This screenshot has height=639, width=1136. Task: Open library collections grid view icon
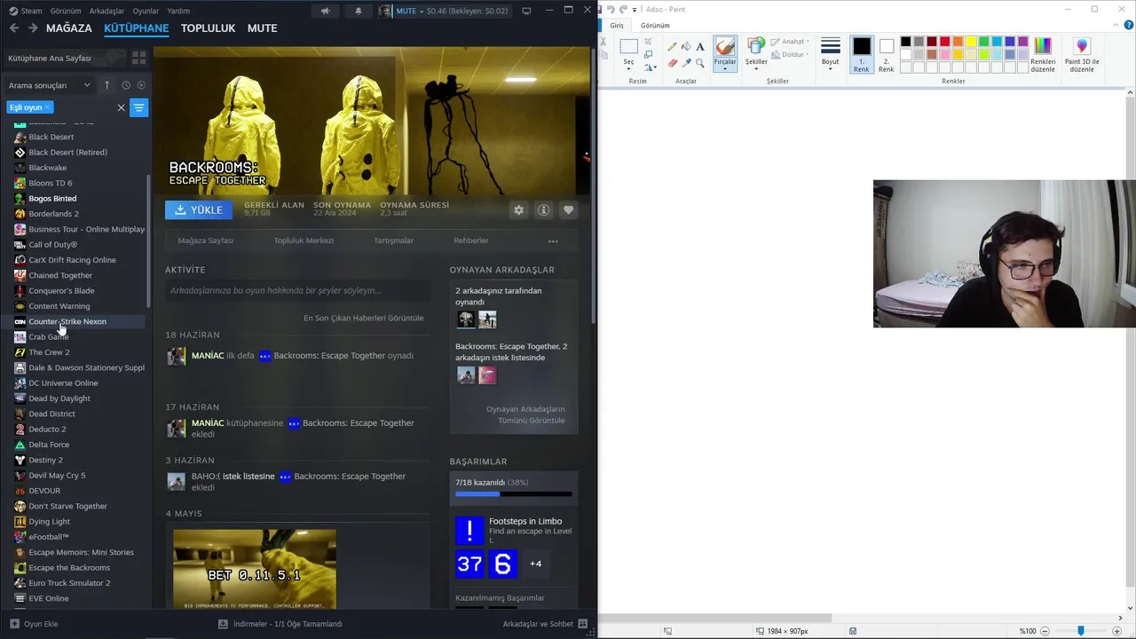[138, 58]
